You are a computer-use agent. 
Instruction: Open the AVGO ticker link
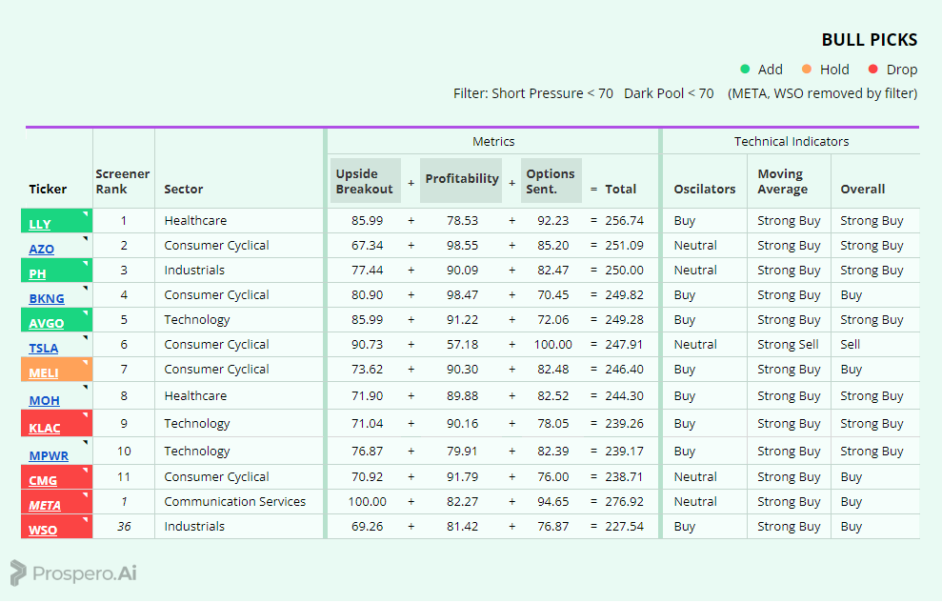[x=47, y=323]
